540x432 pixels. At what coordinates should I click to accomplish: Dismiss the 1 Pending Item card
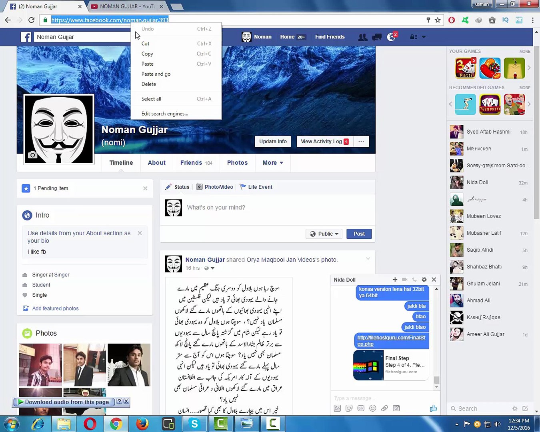point(145,188)
